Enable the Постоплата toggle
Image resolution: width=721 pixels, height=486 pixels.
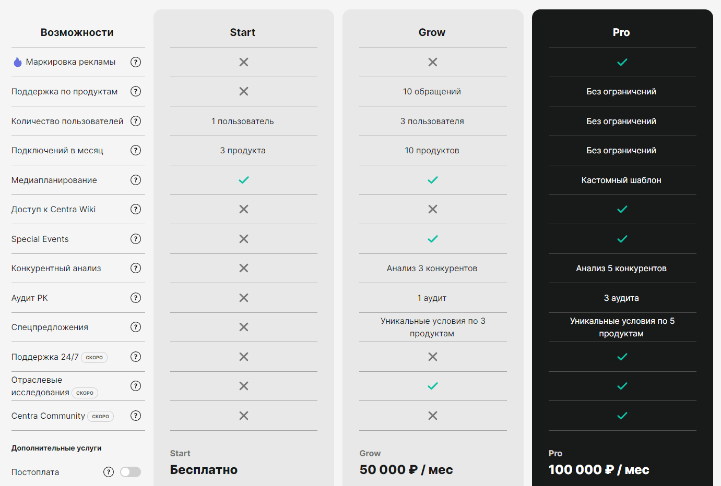click(131, 472)
